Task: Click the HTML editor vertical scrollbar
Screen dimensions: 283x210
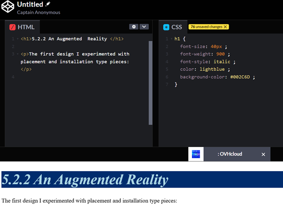Action: click(150, 83)
